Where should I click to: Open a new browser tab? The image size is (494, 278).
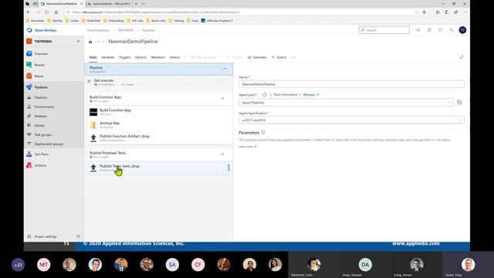(x=136, y=4)
